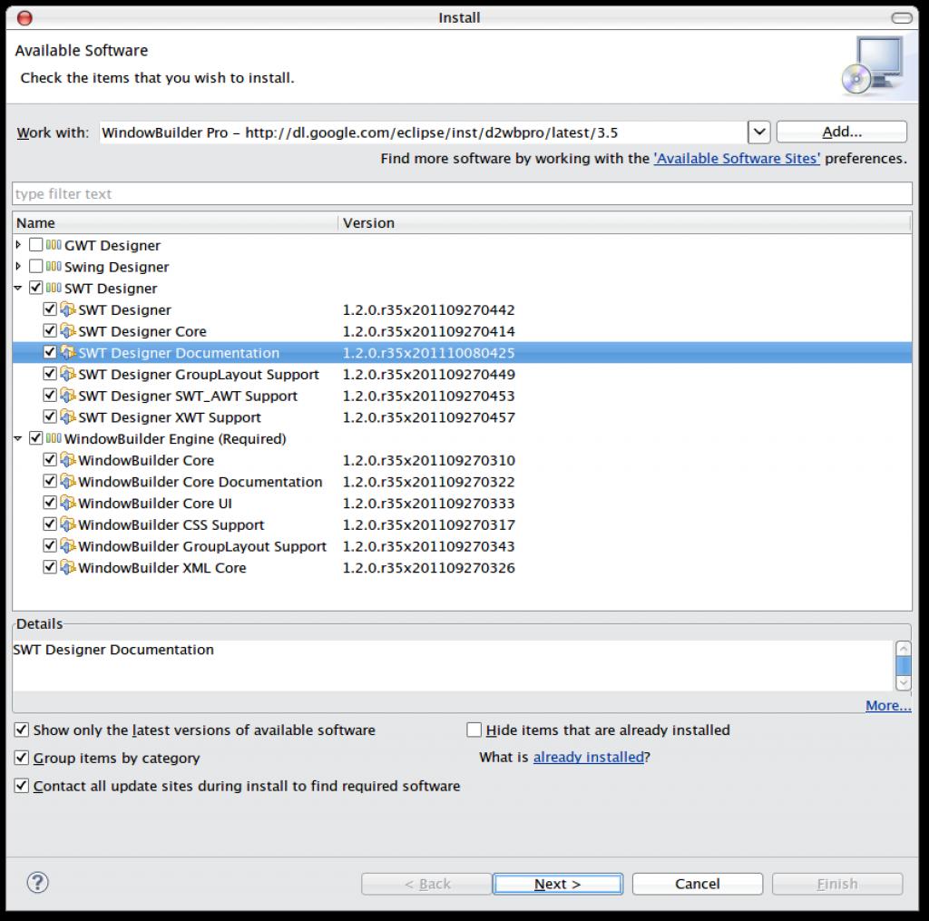Uncheck SWT Designer XWT Support checkbox
The height and width of the screenshot is (921, 929).
pos(50,416)
